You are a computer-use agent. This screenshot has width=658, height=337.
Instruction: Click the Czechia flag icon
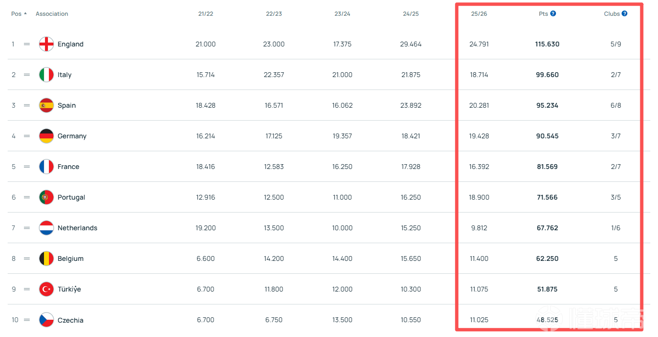46,320
